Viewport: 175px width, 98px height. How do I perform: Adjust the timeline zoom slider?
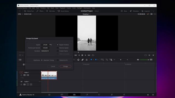(121, 60)
